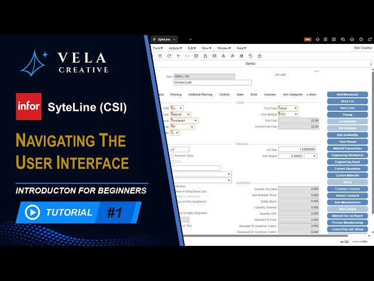
Task: Click the Engineering Workbench button
Action: coord(348,155)
